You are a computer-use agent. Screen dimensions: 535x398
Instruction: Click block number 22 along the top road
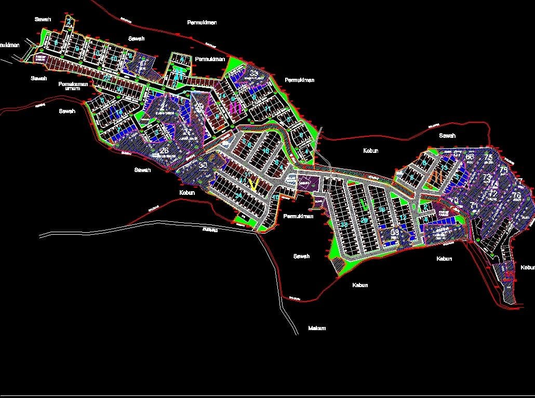pos(107,78)
